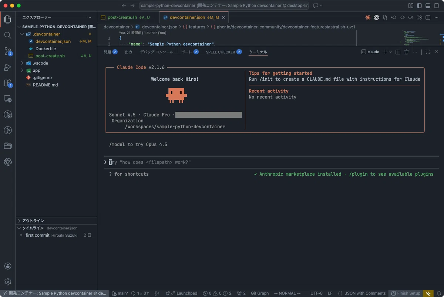Open the Manage gear icon
The height and width of the screenshot is (297, 444).
point(8,282)
